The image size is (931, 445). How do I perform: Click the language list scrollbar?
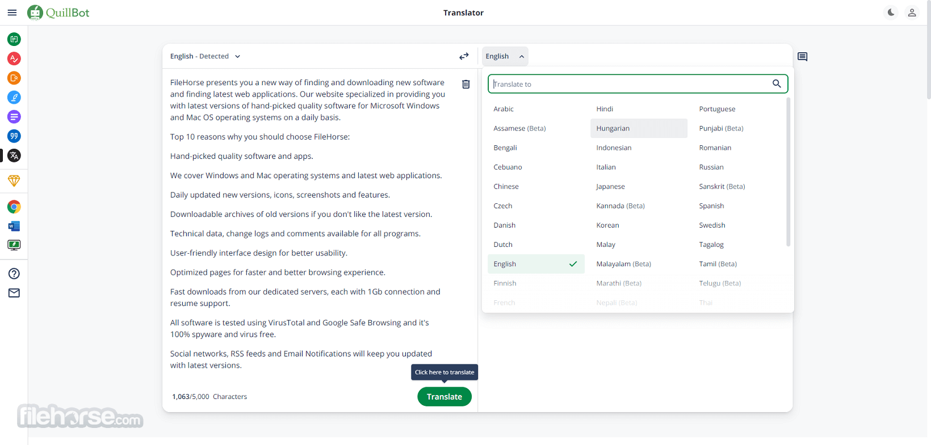[788, 173]
